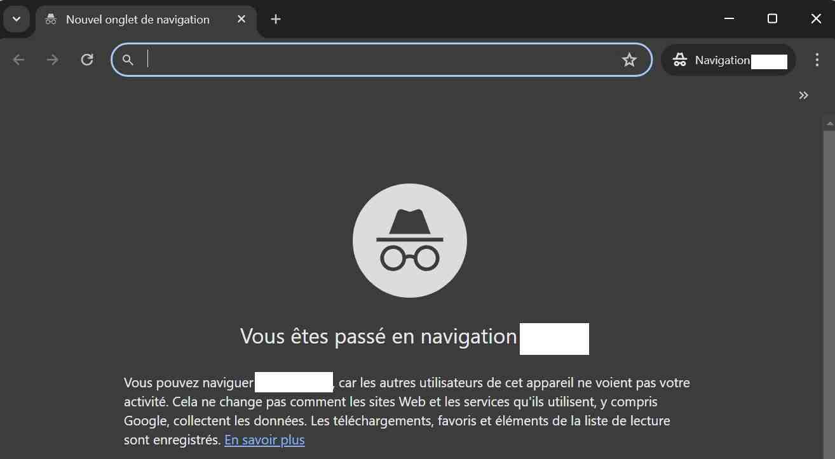Screen dimensions: 835x459
Task: Expand hidden bookmarks with double chevron
Action: [804, 95]
